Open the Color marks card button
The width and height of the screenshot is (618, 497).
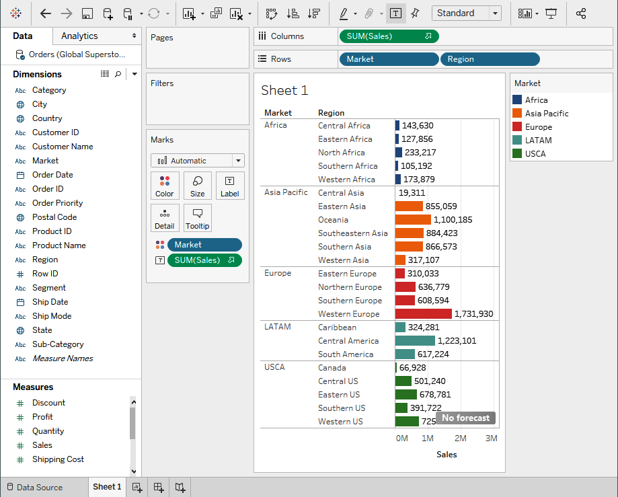(x=165, y=186)
